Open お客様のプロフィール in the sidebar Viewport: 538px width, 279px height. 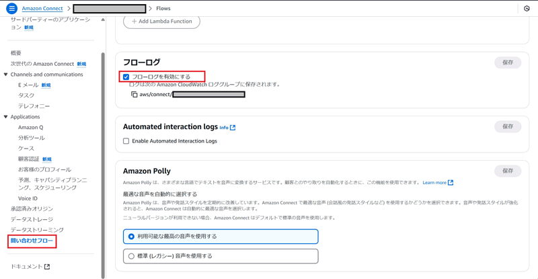tap(44, 169)
